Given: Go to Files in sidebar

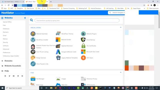Looking at the screenshot, I should click(4, 25).
